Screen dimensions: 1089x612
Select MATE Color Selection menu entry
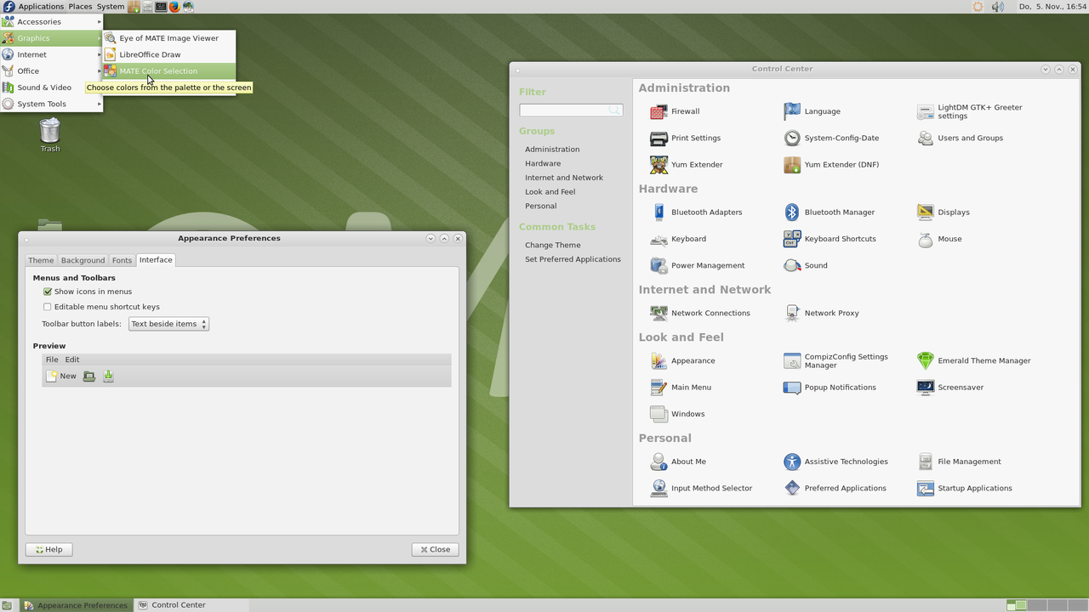tap(158, 71)
